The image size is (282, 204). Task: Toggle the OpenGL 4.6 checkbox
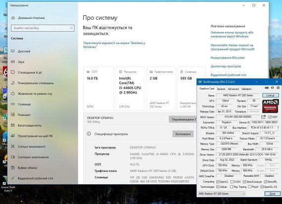pos(262,187)
